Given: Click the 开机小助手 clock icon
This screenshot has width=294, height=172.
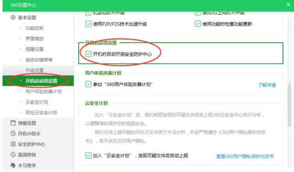Looking at the screenshot, I should (x=13, y=134).
